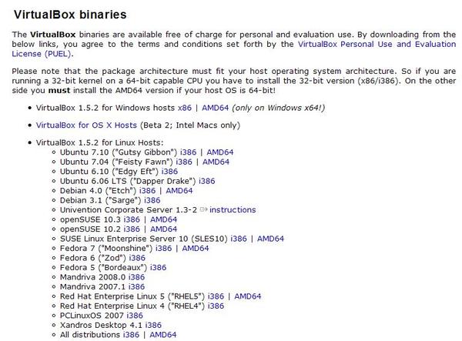
Task: Download RHEL4 i386 package
Action: pos(216,306)
